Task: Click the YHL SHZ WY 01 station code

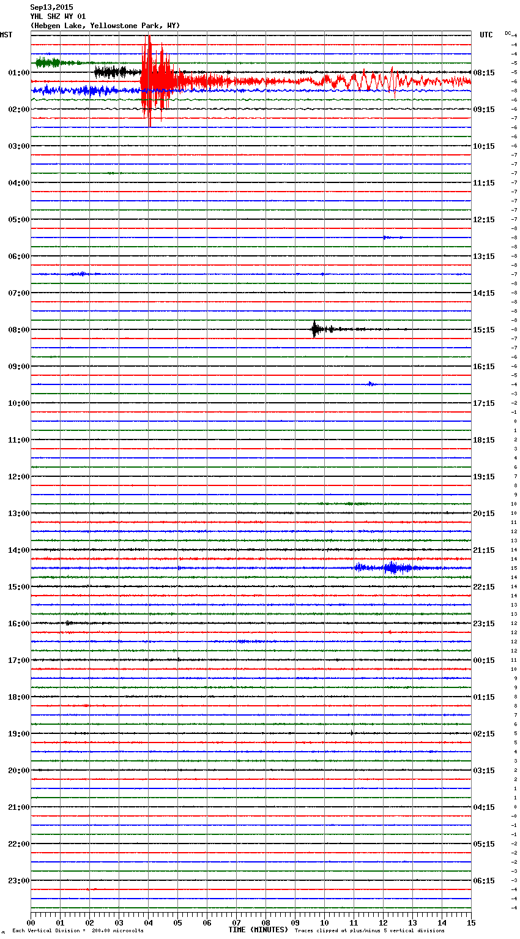Action: tap(58, 17)
